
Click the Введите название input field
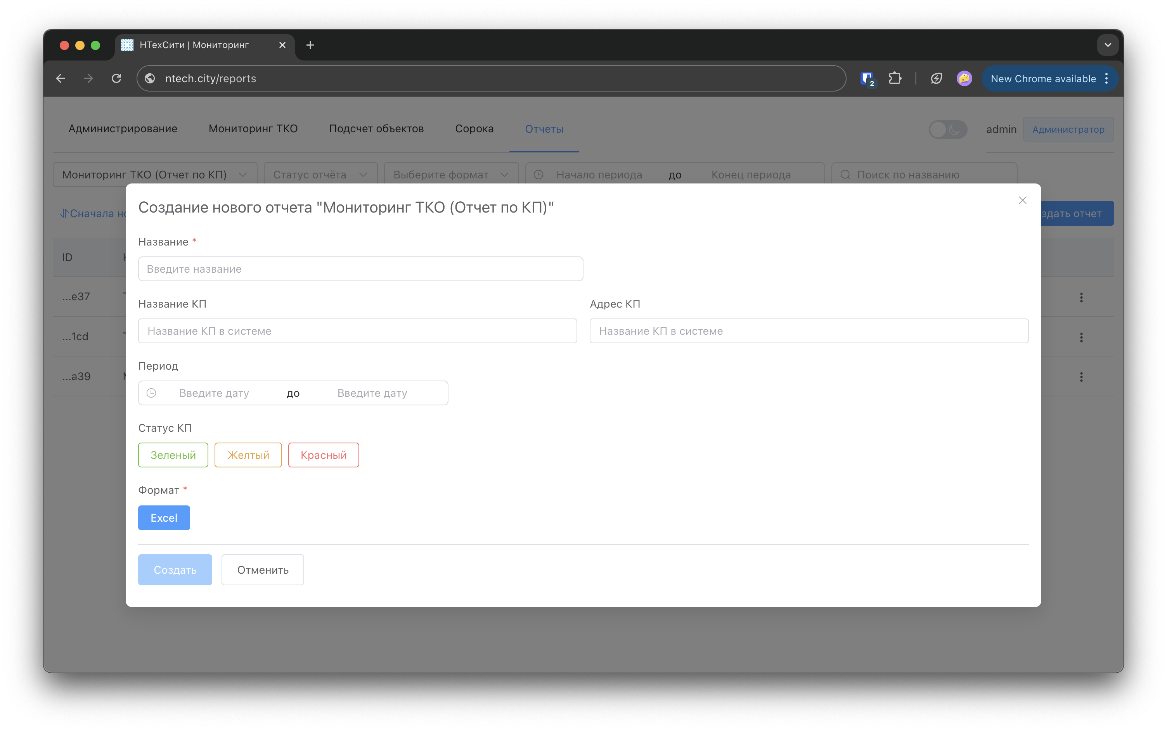click(360, 269)
